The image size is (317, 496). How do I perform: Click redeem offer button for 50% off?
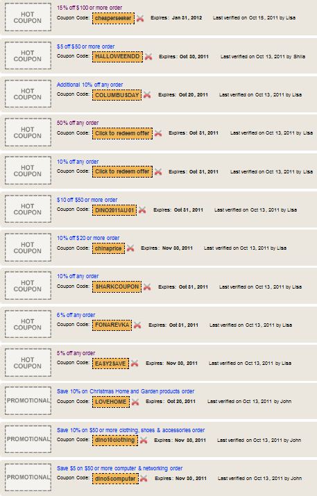pos(123,133)
